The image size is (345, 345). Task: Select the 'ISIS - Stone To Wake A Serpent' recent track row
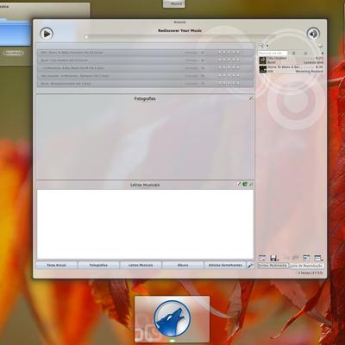(x=145, y=53)
